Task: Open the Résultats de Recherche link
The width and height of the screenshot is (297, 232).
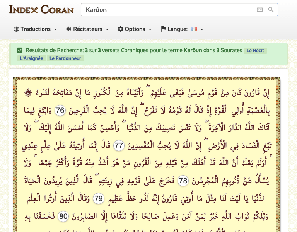Action: 54,50
